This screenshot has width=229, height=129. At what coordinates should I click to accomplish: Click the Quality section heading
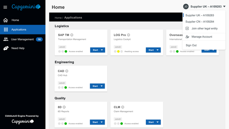[x=60, y=98]
